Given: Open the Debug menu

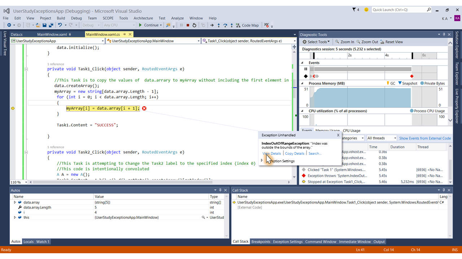Looking at the screenshot, I should 76,18.
